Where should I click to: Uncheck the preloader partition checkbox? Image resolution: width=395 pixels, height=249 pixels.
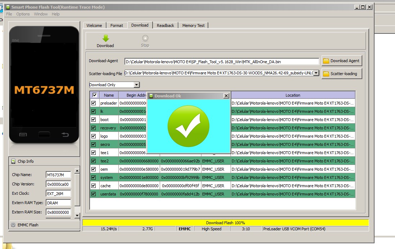pyautogui.click(x=94, y=103)
